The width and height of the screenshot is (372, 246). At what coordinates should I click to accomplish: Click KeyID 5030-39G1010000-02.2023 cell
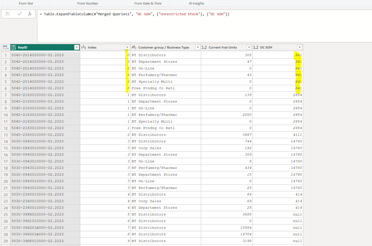[45, 221]
